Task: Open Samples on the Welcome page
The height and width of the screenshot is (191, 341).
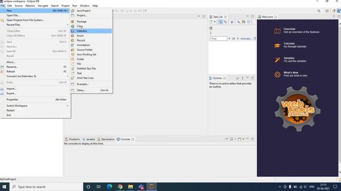Action: pyautogui.click(x=290, y=59)
